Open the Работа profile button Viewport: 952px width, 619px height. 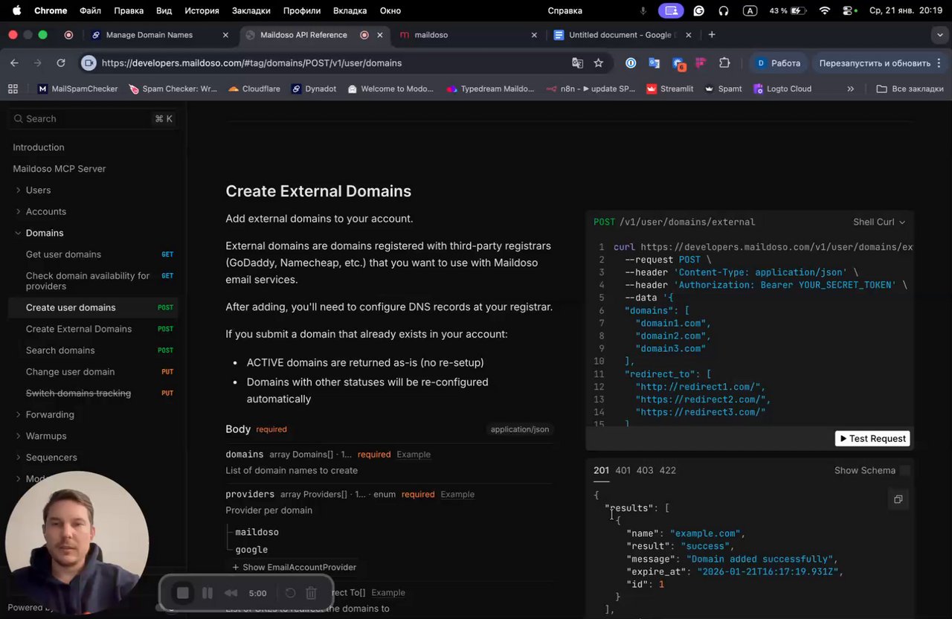point(778,63)
